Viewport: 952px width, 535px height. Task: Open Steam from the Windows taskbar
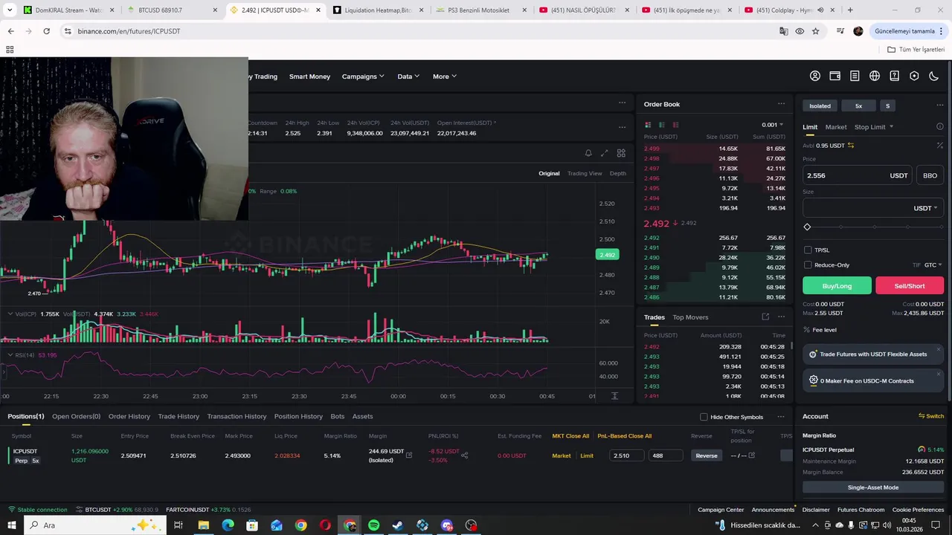398,525
